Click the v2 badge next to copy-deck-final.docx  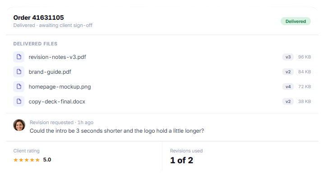coord(288,101)
